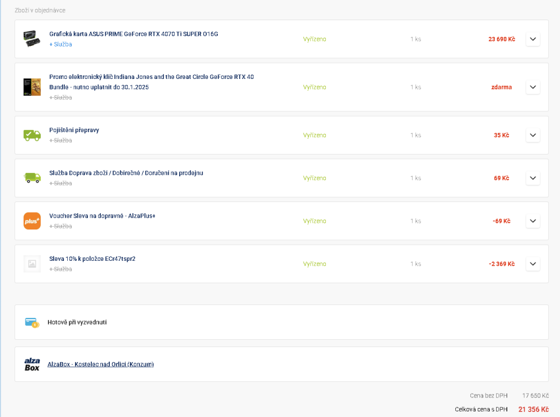Click the Vyřízeno status on the graphics card row

click(x=314, y=39)
